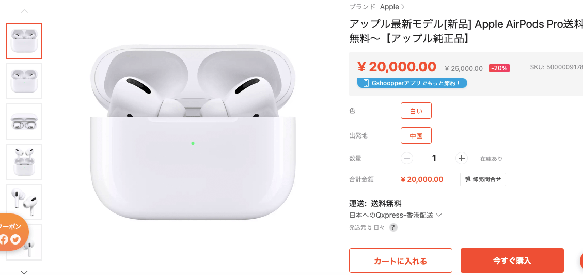Viewport: 583px width, 275px height.
Task: Select the second AirPods case thumbnail
Action: [x=24, y=81]
